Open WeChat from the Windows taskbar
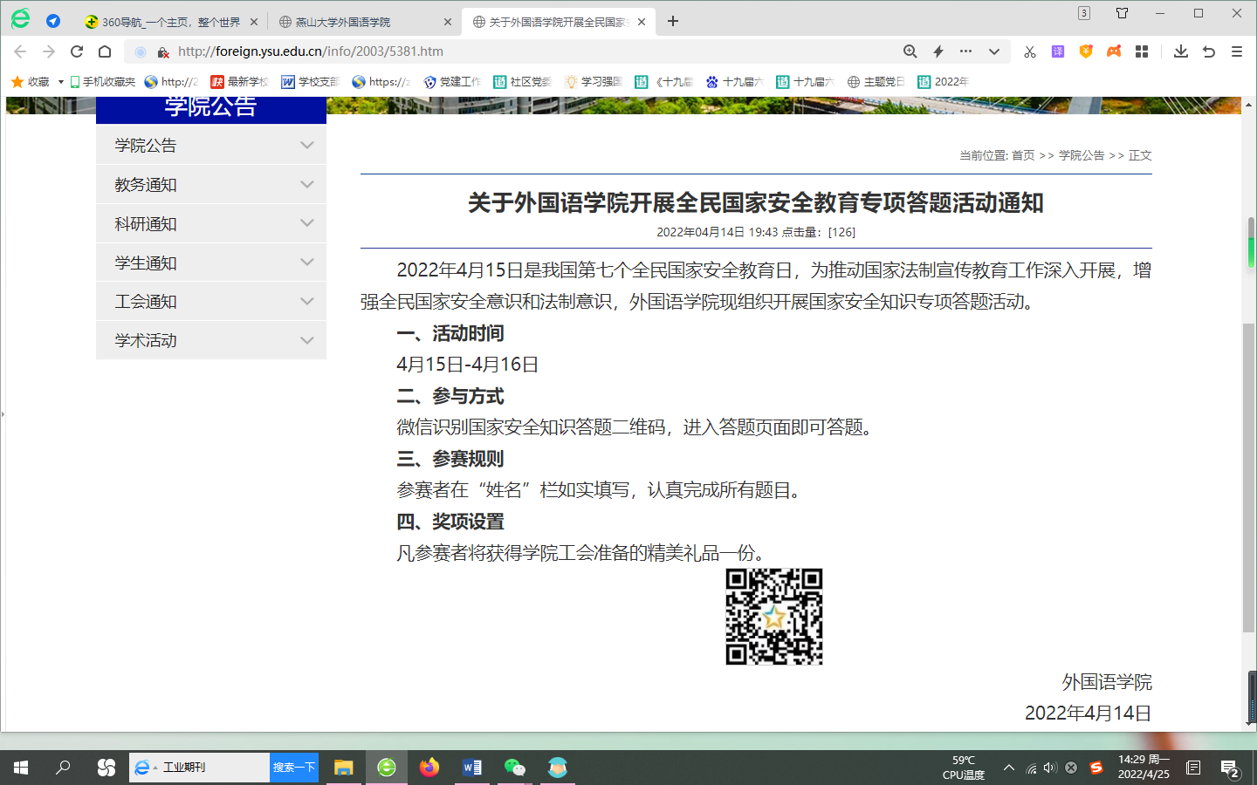Image resolution: width=1257 pixels, height=785 pixels. pyautogui.click(x=514, y=768)
